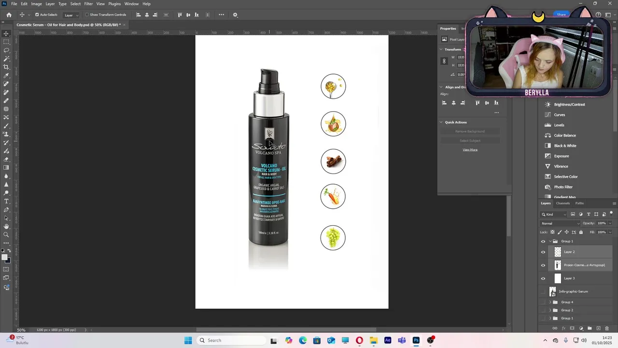The height and width of the screenshot is (348, 618).
Task: Open the Kind filter dropdown
Action: coord(554,214)
